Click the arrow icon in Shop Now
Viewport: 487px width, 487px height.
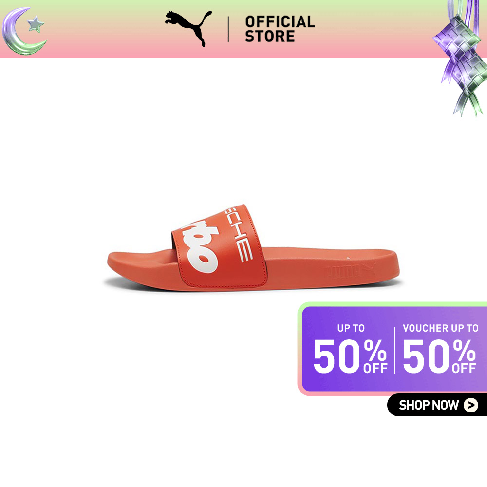pos(471,405)
